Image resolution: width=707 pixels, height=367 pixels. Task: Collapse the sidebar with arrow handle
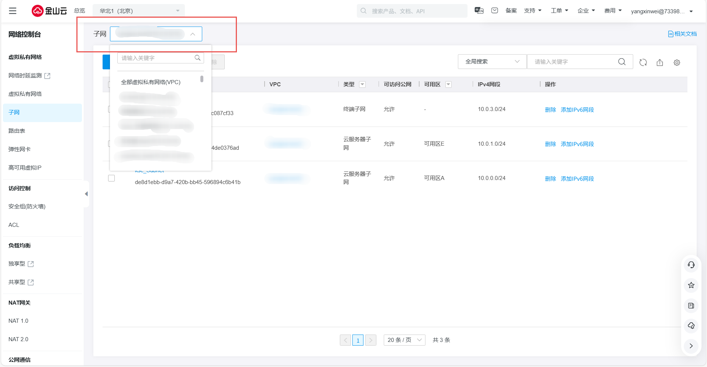(x=86, y=194)
